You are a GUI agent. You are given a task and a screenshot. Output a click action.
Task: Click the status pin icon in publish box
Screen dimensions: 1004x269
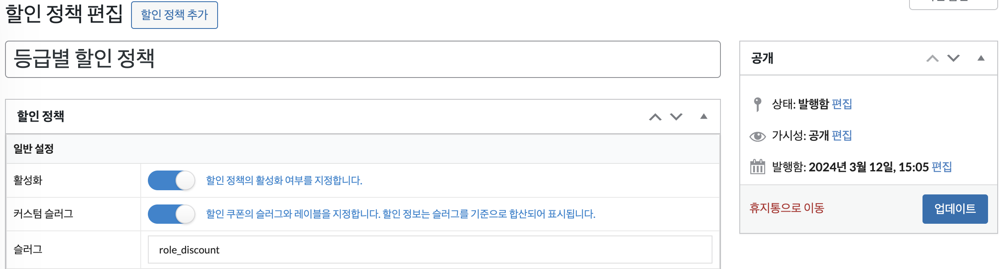coord(757,104)
